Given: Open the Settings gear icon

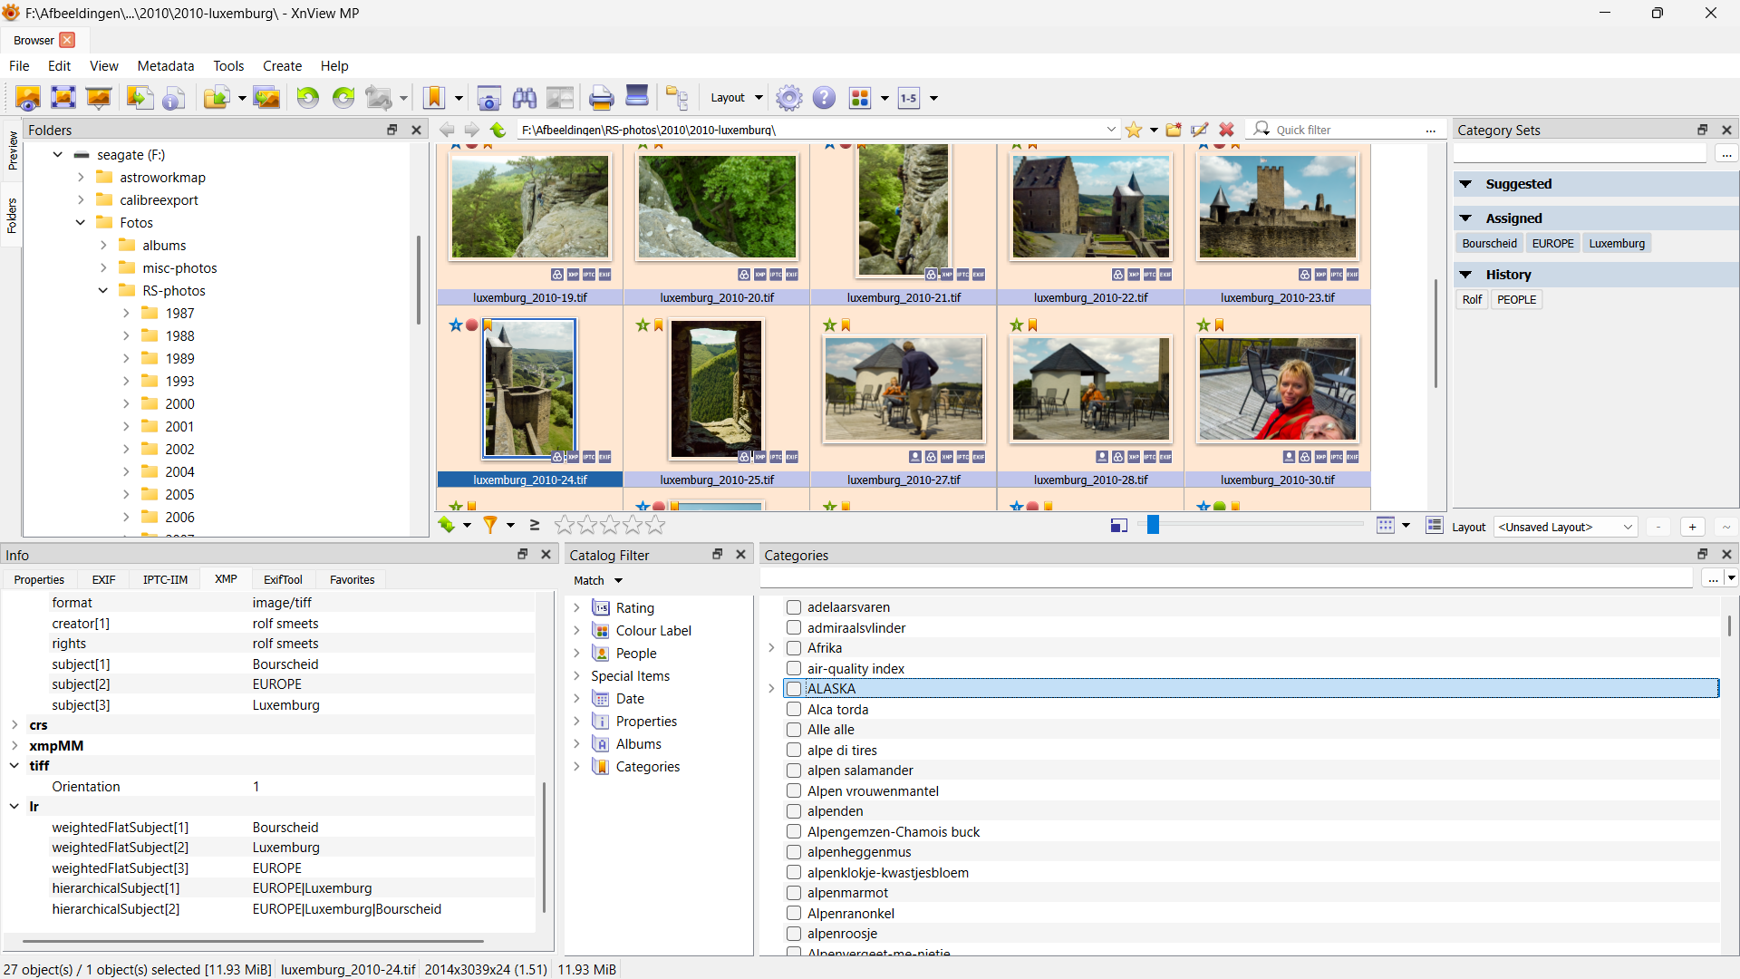Looking at the screenshot, I should tap(789, 98).
